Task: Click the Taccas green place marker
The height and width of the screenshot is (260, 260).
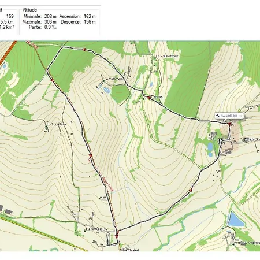Action: click(x=143, y=99)
